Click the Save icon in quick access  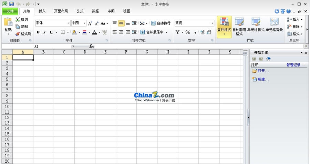tap(11, 4)
